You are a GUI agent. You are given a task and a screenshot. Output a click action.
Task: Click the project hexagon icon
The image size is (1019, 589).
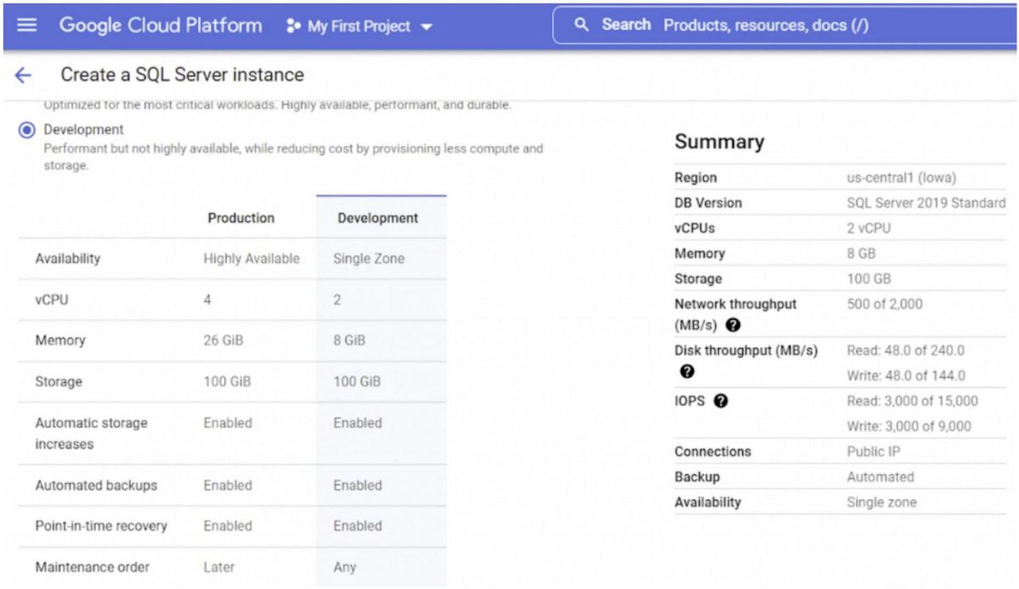(294, 26)
